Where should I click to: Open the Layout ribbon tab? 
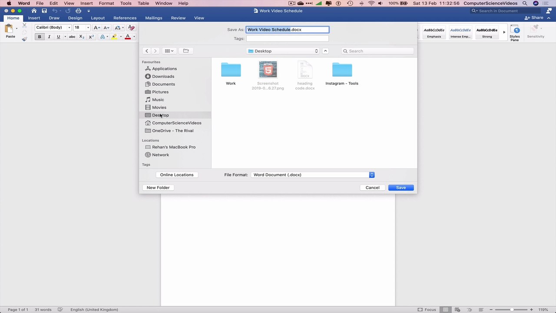coord(98,18)
